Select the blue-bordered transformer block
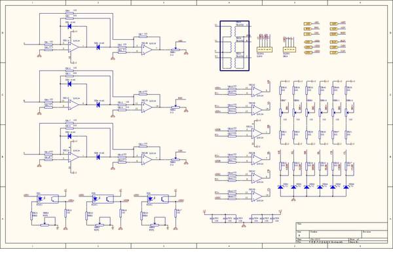Image resolution: width=393 pixels, height=275 pixels. click(231, 45)
